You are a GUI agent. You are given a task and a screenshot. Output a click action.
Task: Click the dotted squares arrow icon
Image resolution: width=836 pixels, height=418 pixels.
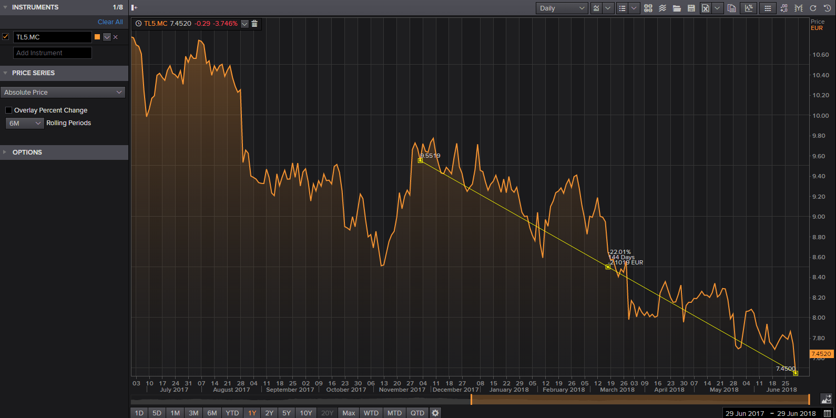784,8
